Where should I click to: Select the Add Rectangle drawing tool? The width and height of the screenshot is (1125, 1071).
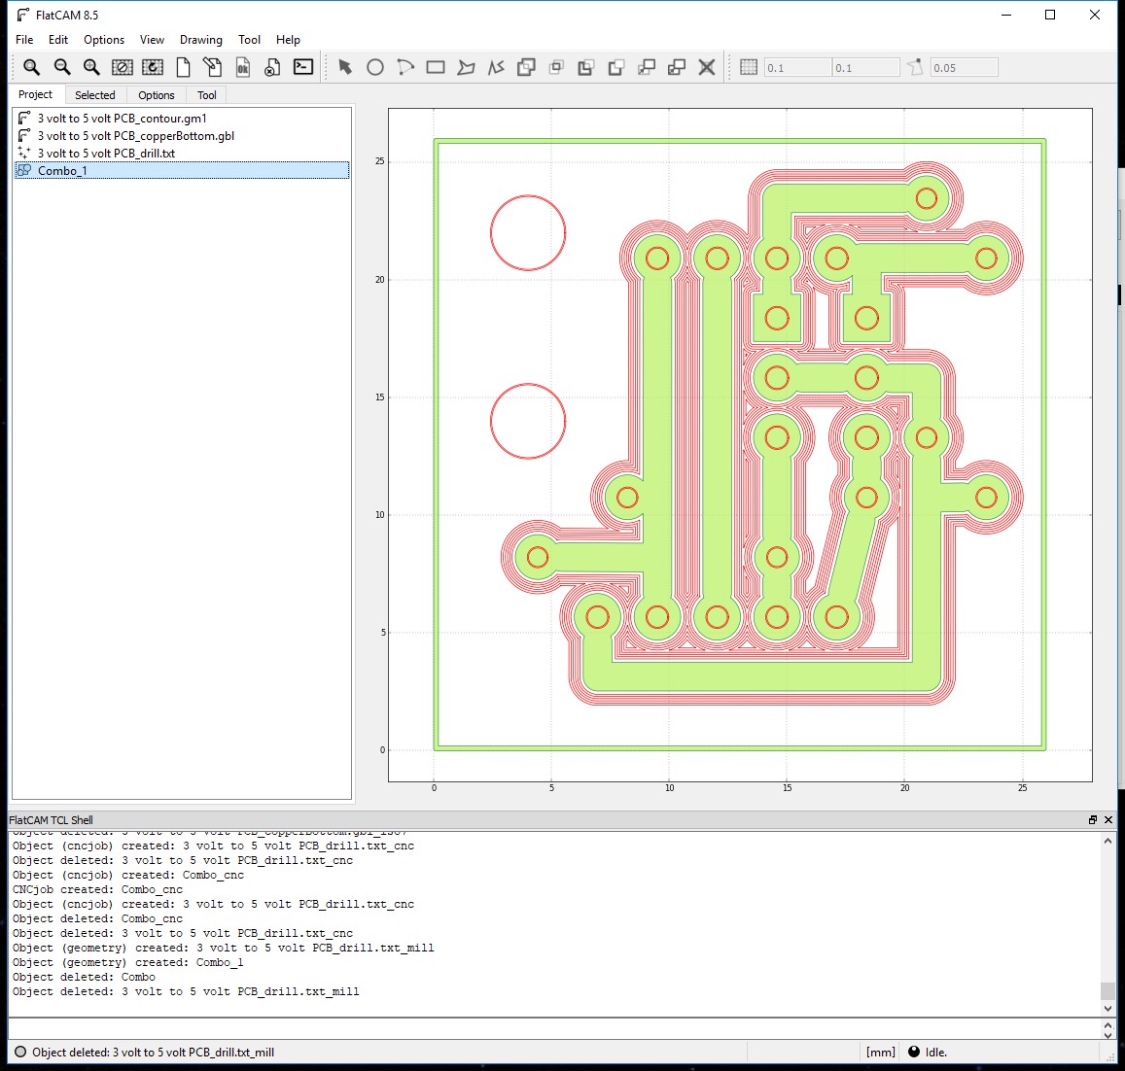tap(436, 67)
